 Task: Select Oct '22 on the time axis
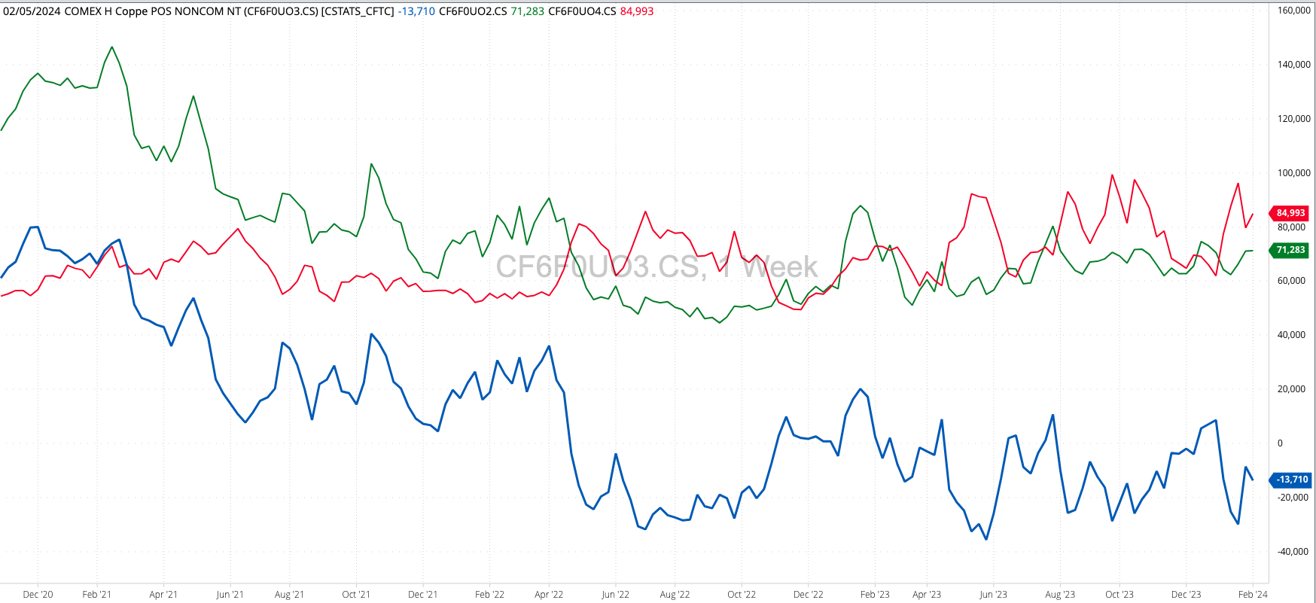click(741, 595)
